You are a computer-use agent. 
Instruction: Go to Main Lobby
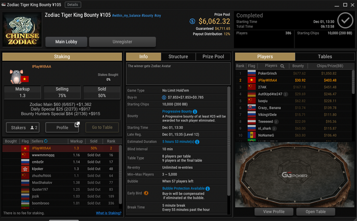click(66, 42)
